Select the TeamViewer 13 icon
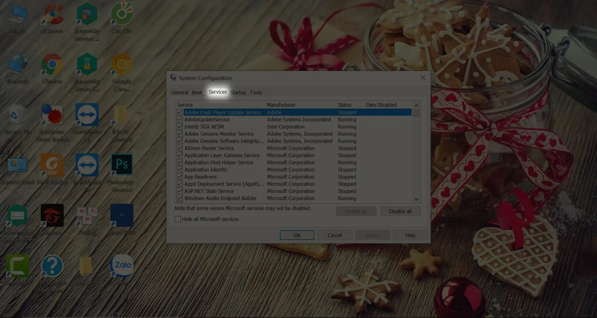Viewport: 597px width, 318px height. tap(87, 123)
